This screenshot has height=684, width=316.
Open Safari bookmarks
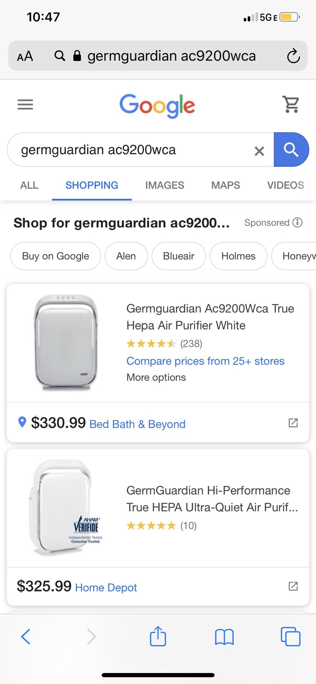[x=224, y=637]
